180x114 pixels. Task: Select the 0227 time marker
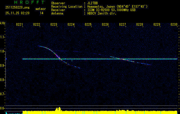122,25
